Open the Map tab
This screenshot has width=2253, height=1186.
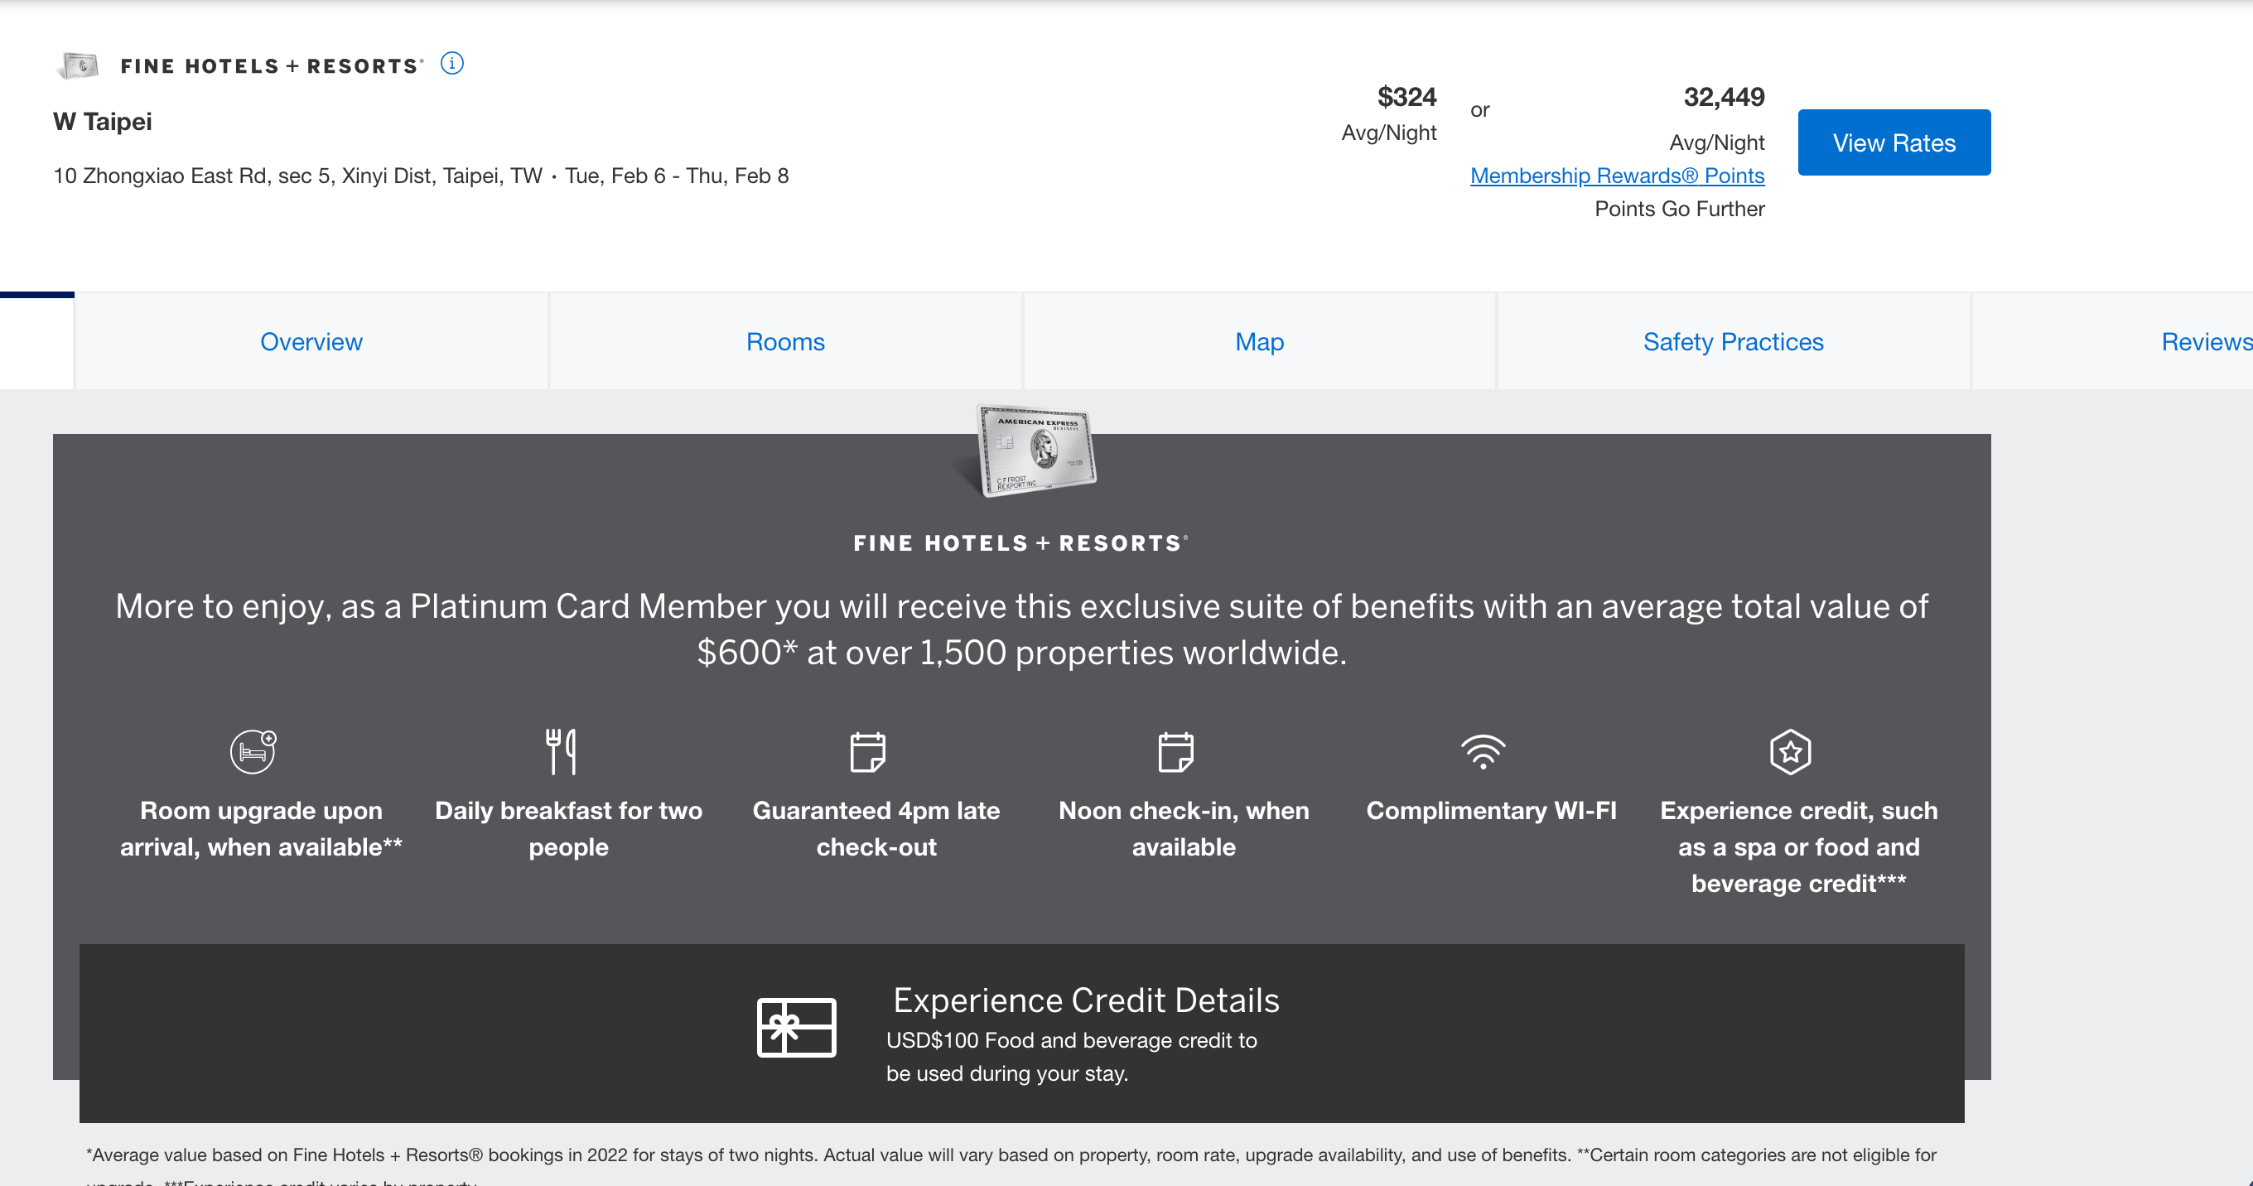pyautogui.click(x=1258, y=341)
